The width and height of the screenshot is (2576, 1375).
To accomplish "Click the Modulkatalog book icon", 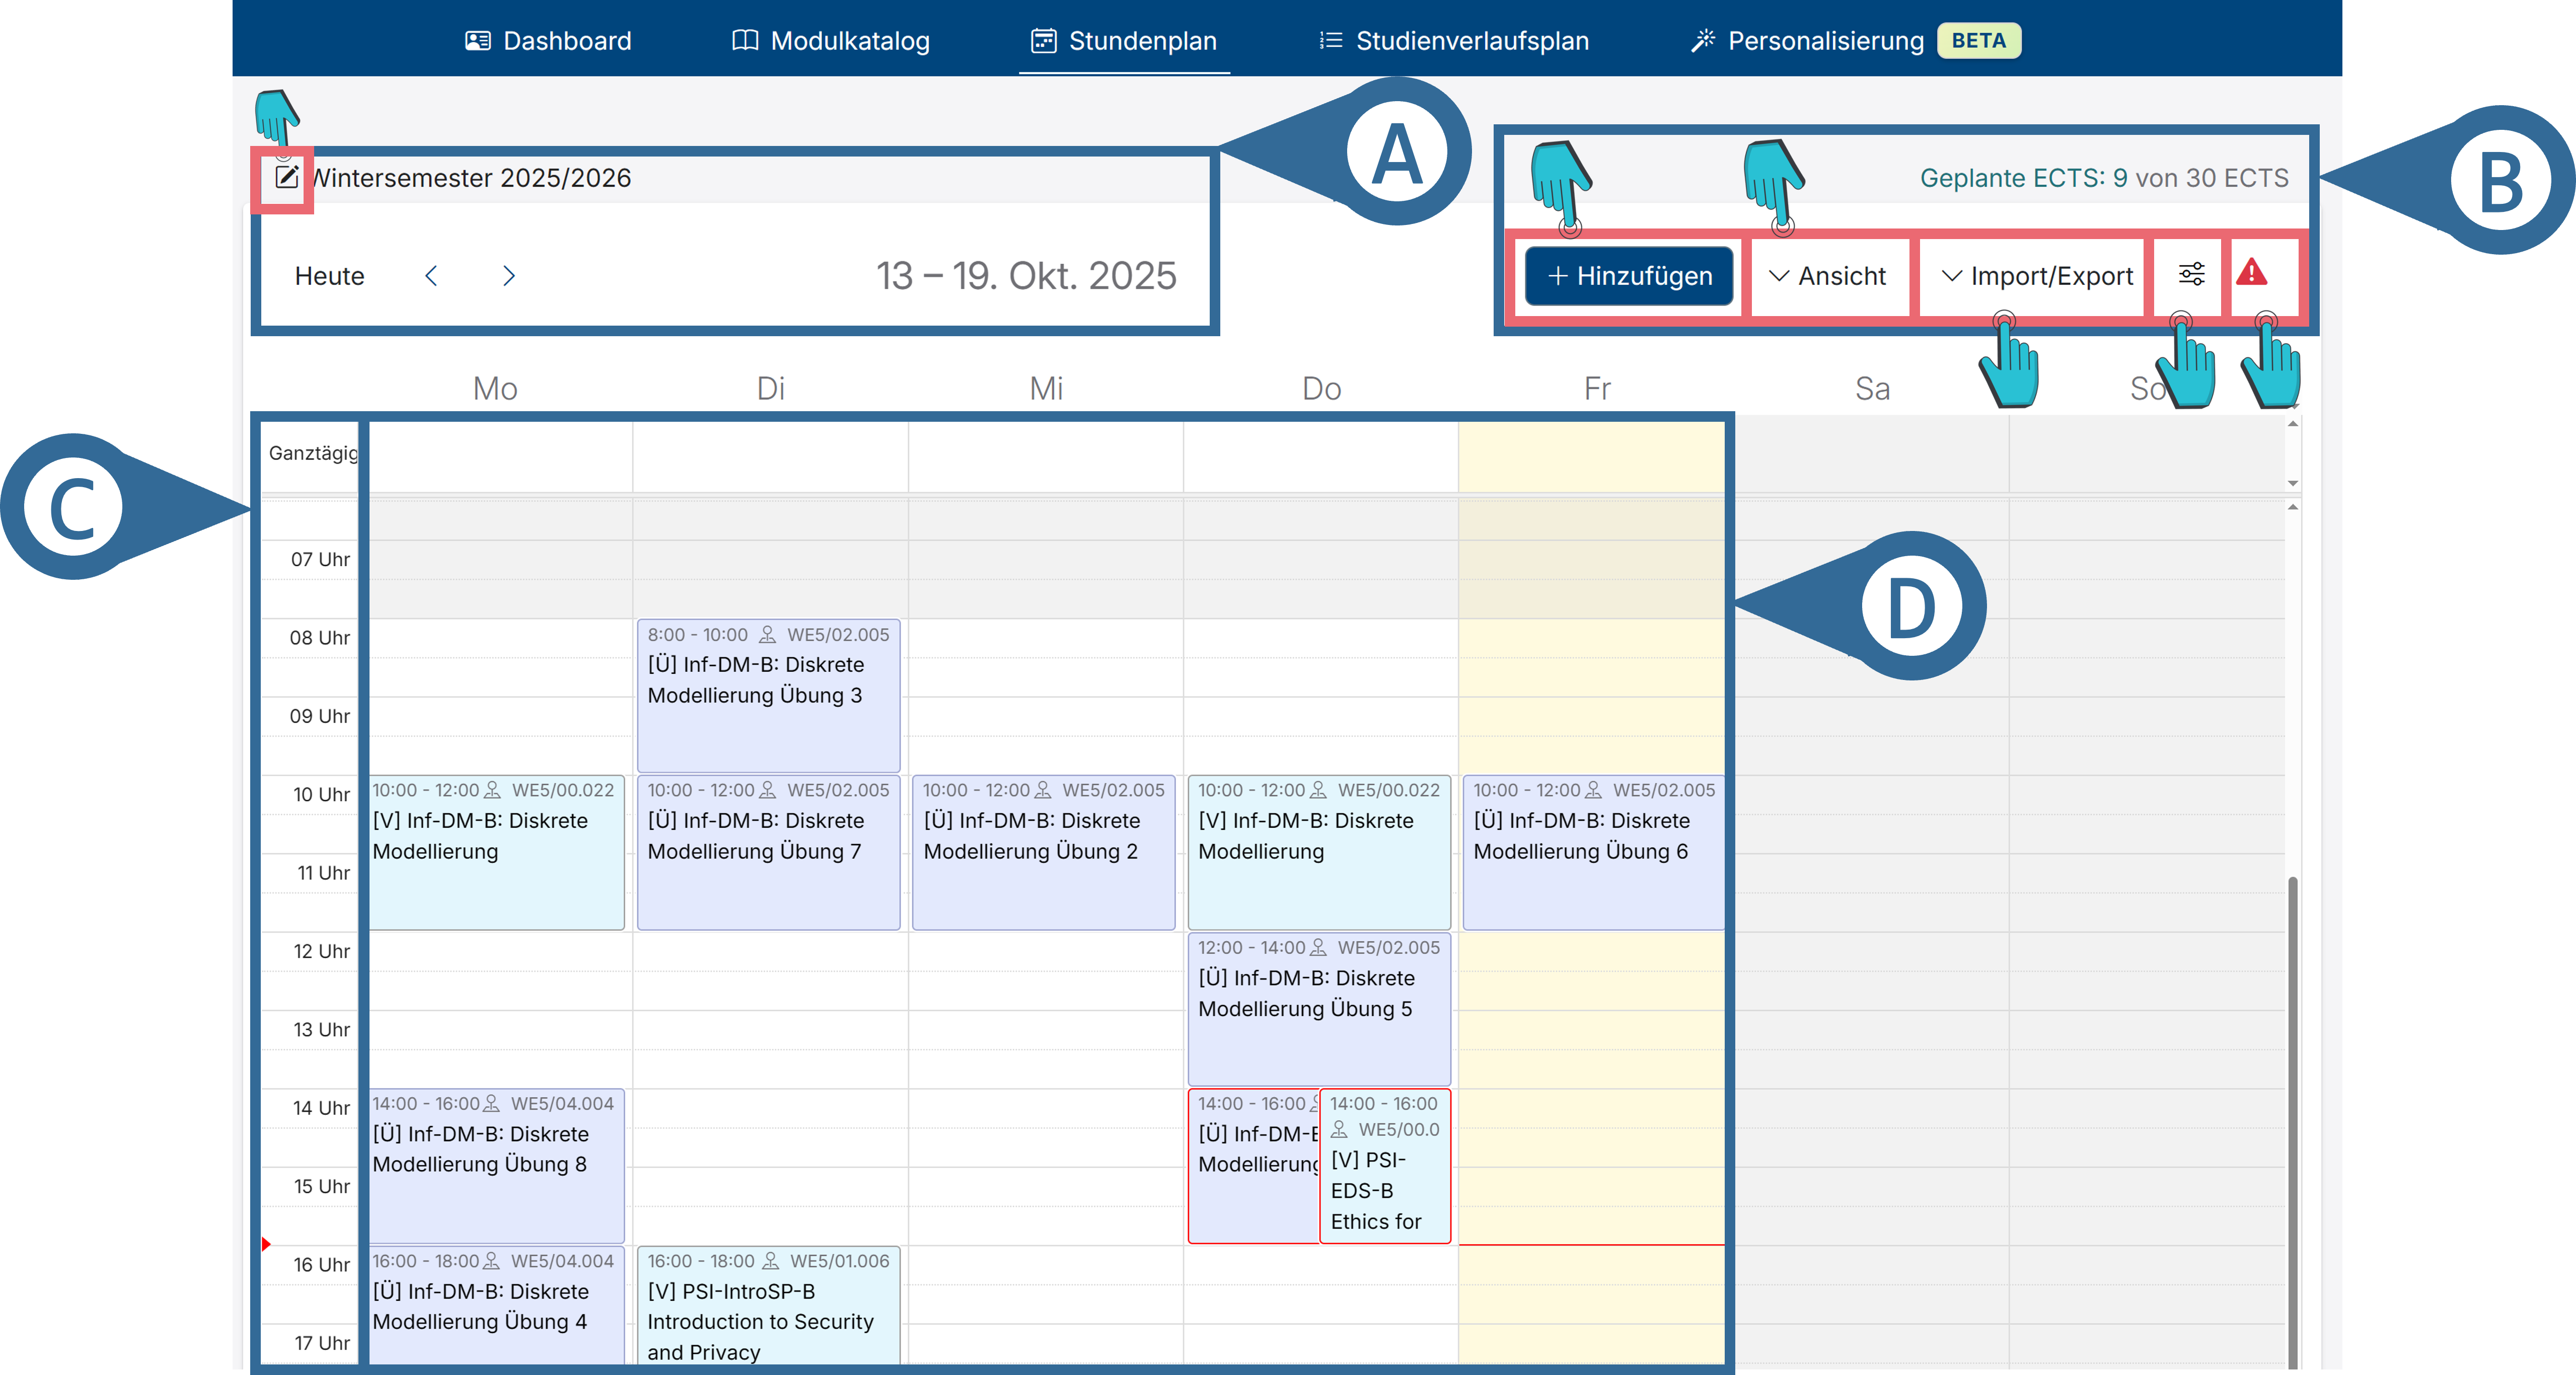I will pyautogui.click(x=745, y=40).
